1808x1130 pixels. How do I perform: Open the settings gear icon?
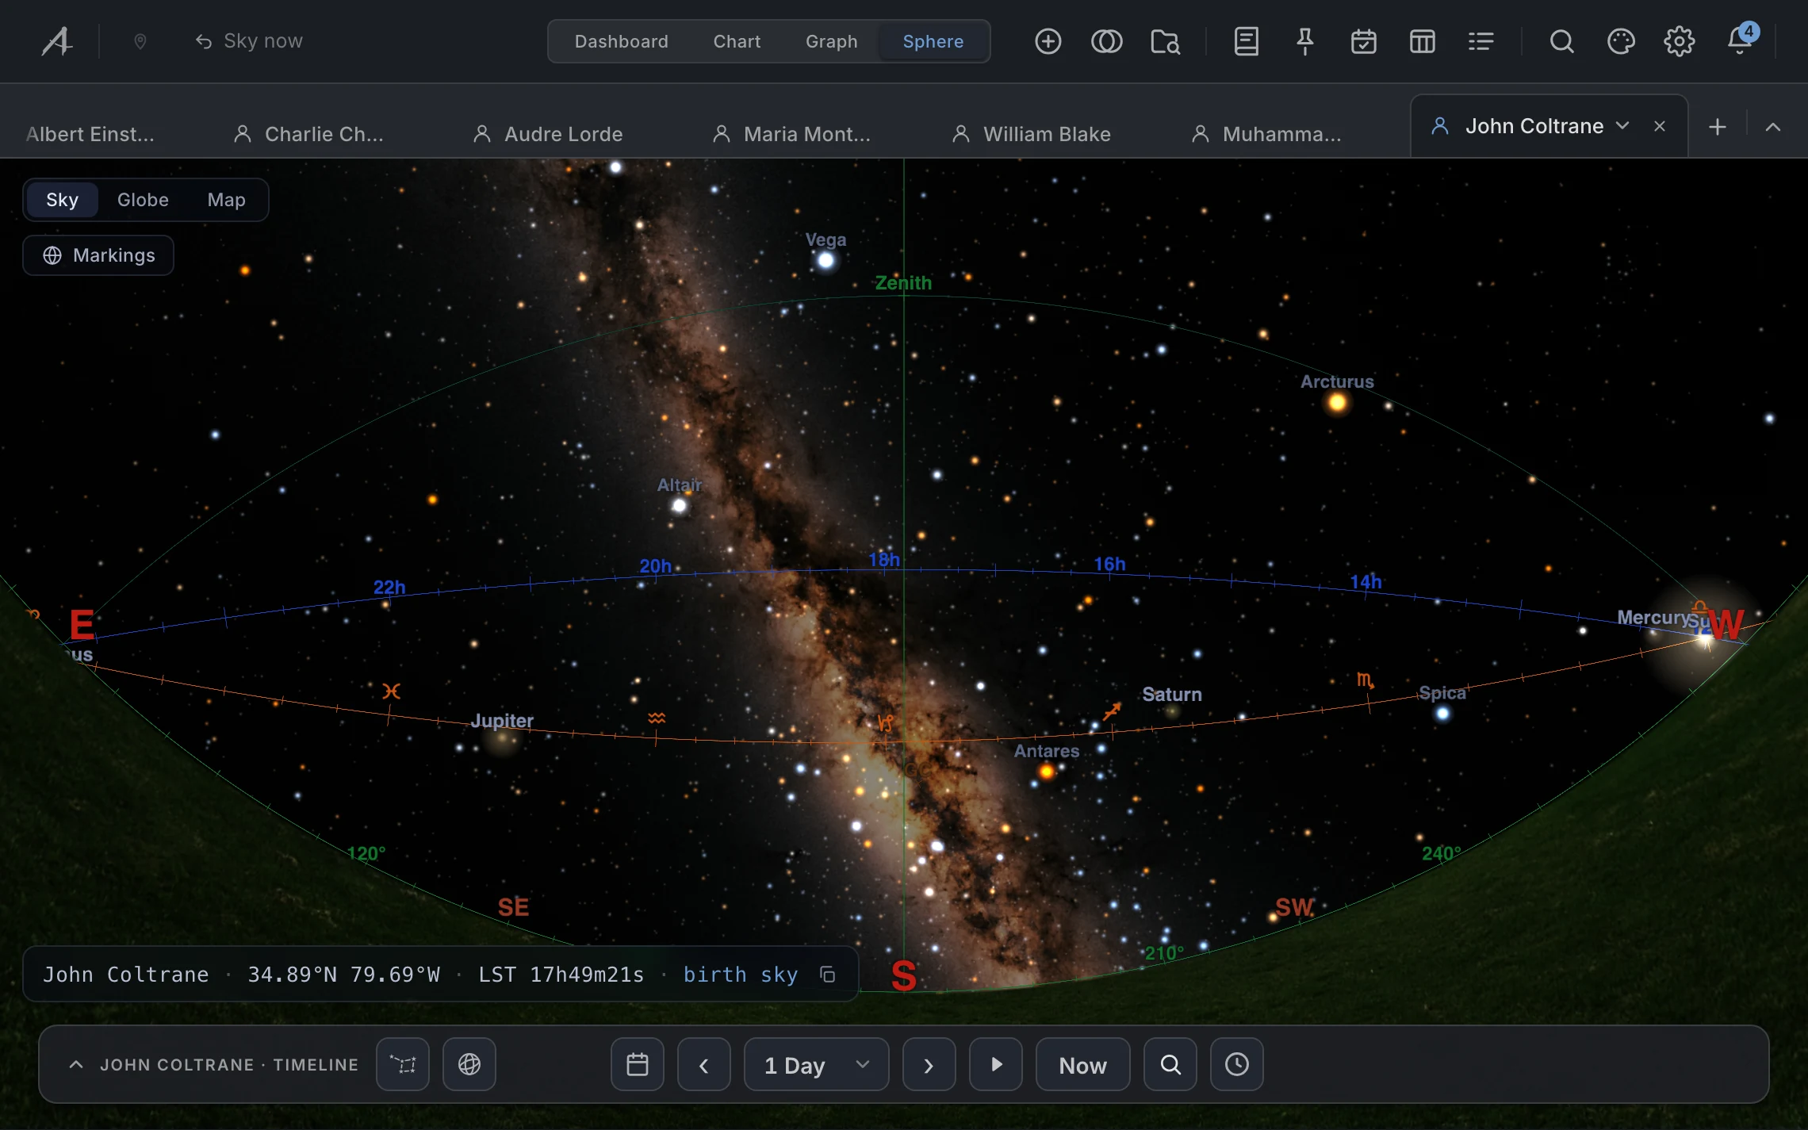tap(1679, 41)
